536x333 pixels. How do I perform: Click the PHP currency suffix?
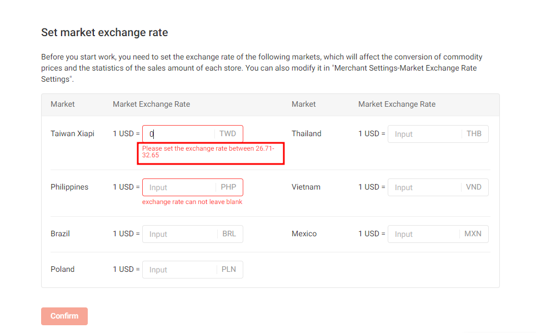point(228,187)
